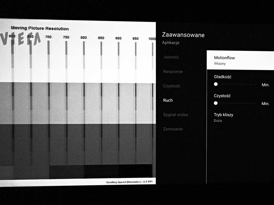
Task: Click the 700 resolution marker label
Action: click(48, 37)
